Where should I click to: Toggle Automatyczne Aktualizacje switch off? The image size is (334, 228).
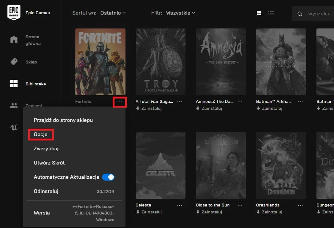point(108,177)
